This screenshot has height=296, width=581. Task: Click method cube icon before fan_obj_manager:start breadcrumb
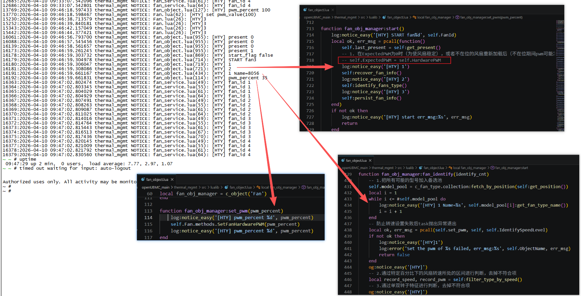click(493, 168)
